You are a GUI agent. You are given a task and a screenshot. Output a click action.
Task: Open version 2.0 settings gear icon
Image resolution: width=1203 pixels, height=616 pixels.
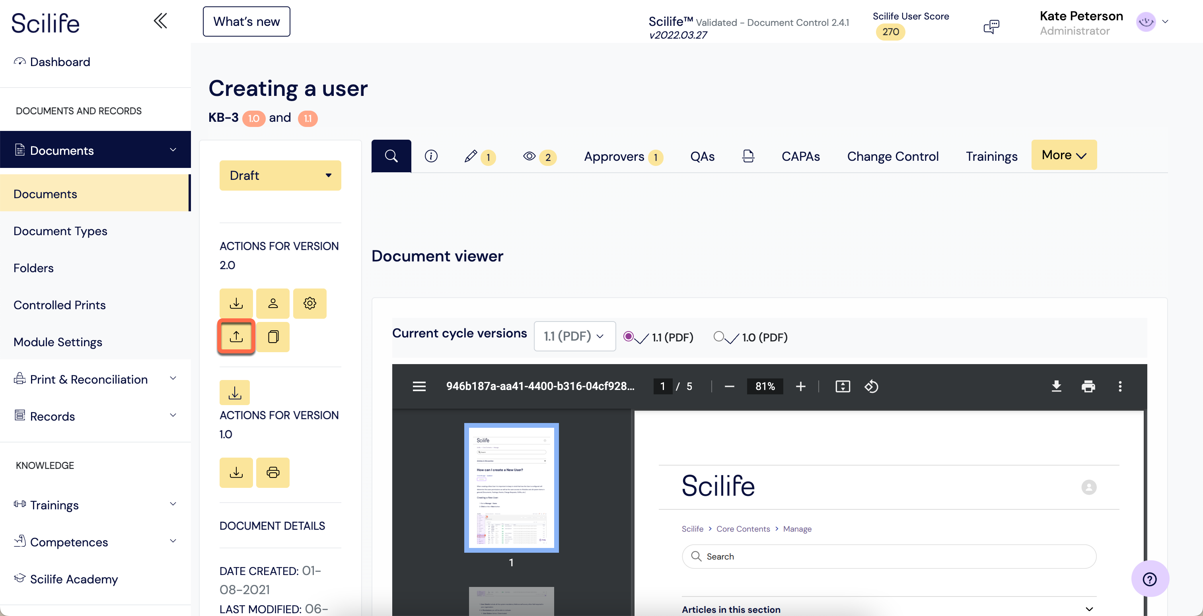(x=310, y=303)
